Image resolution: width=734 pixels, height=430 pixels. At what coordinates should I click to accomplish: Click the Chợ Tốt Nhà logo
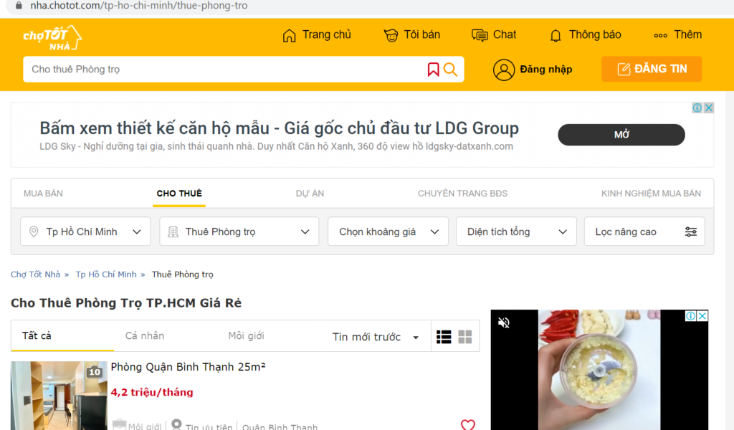52,37
